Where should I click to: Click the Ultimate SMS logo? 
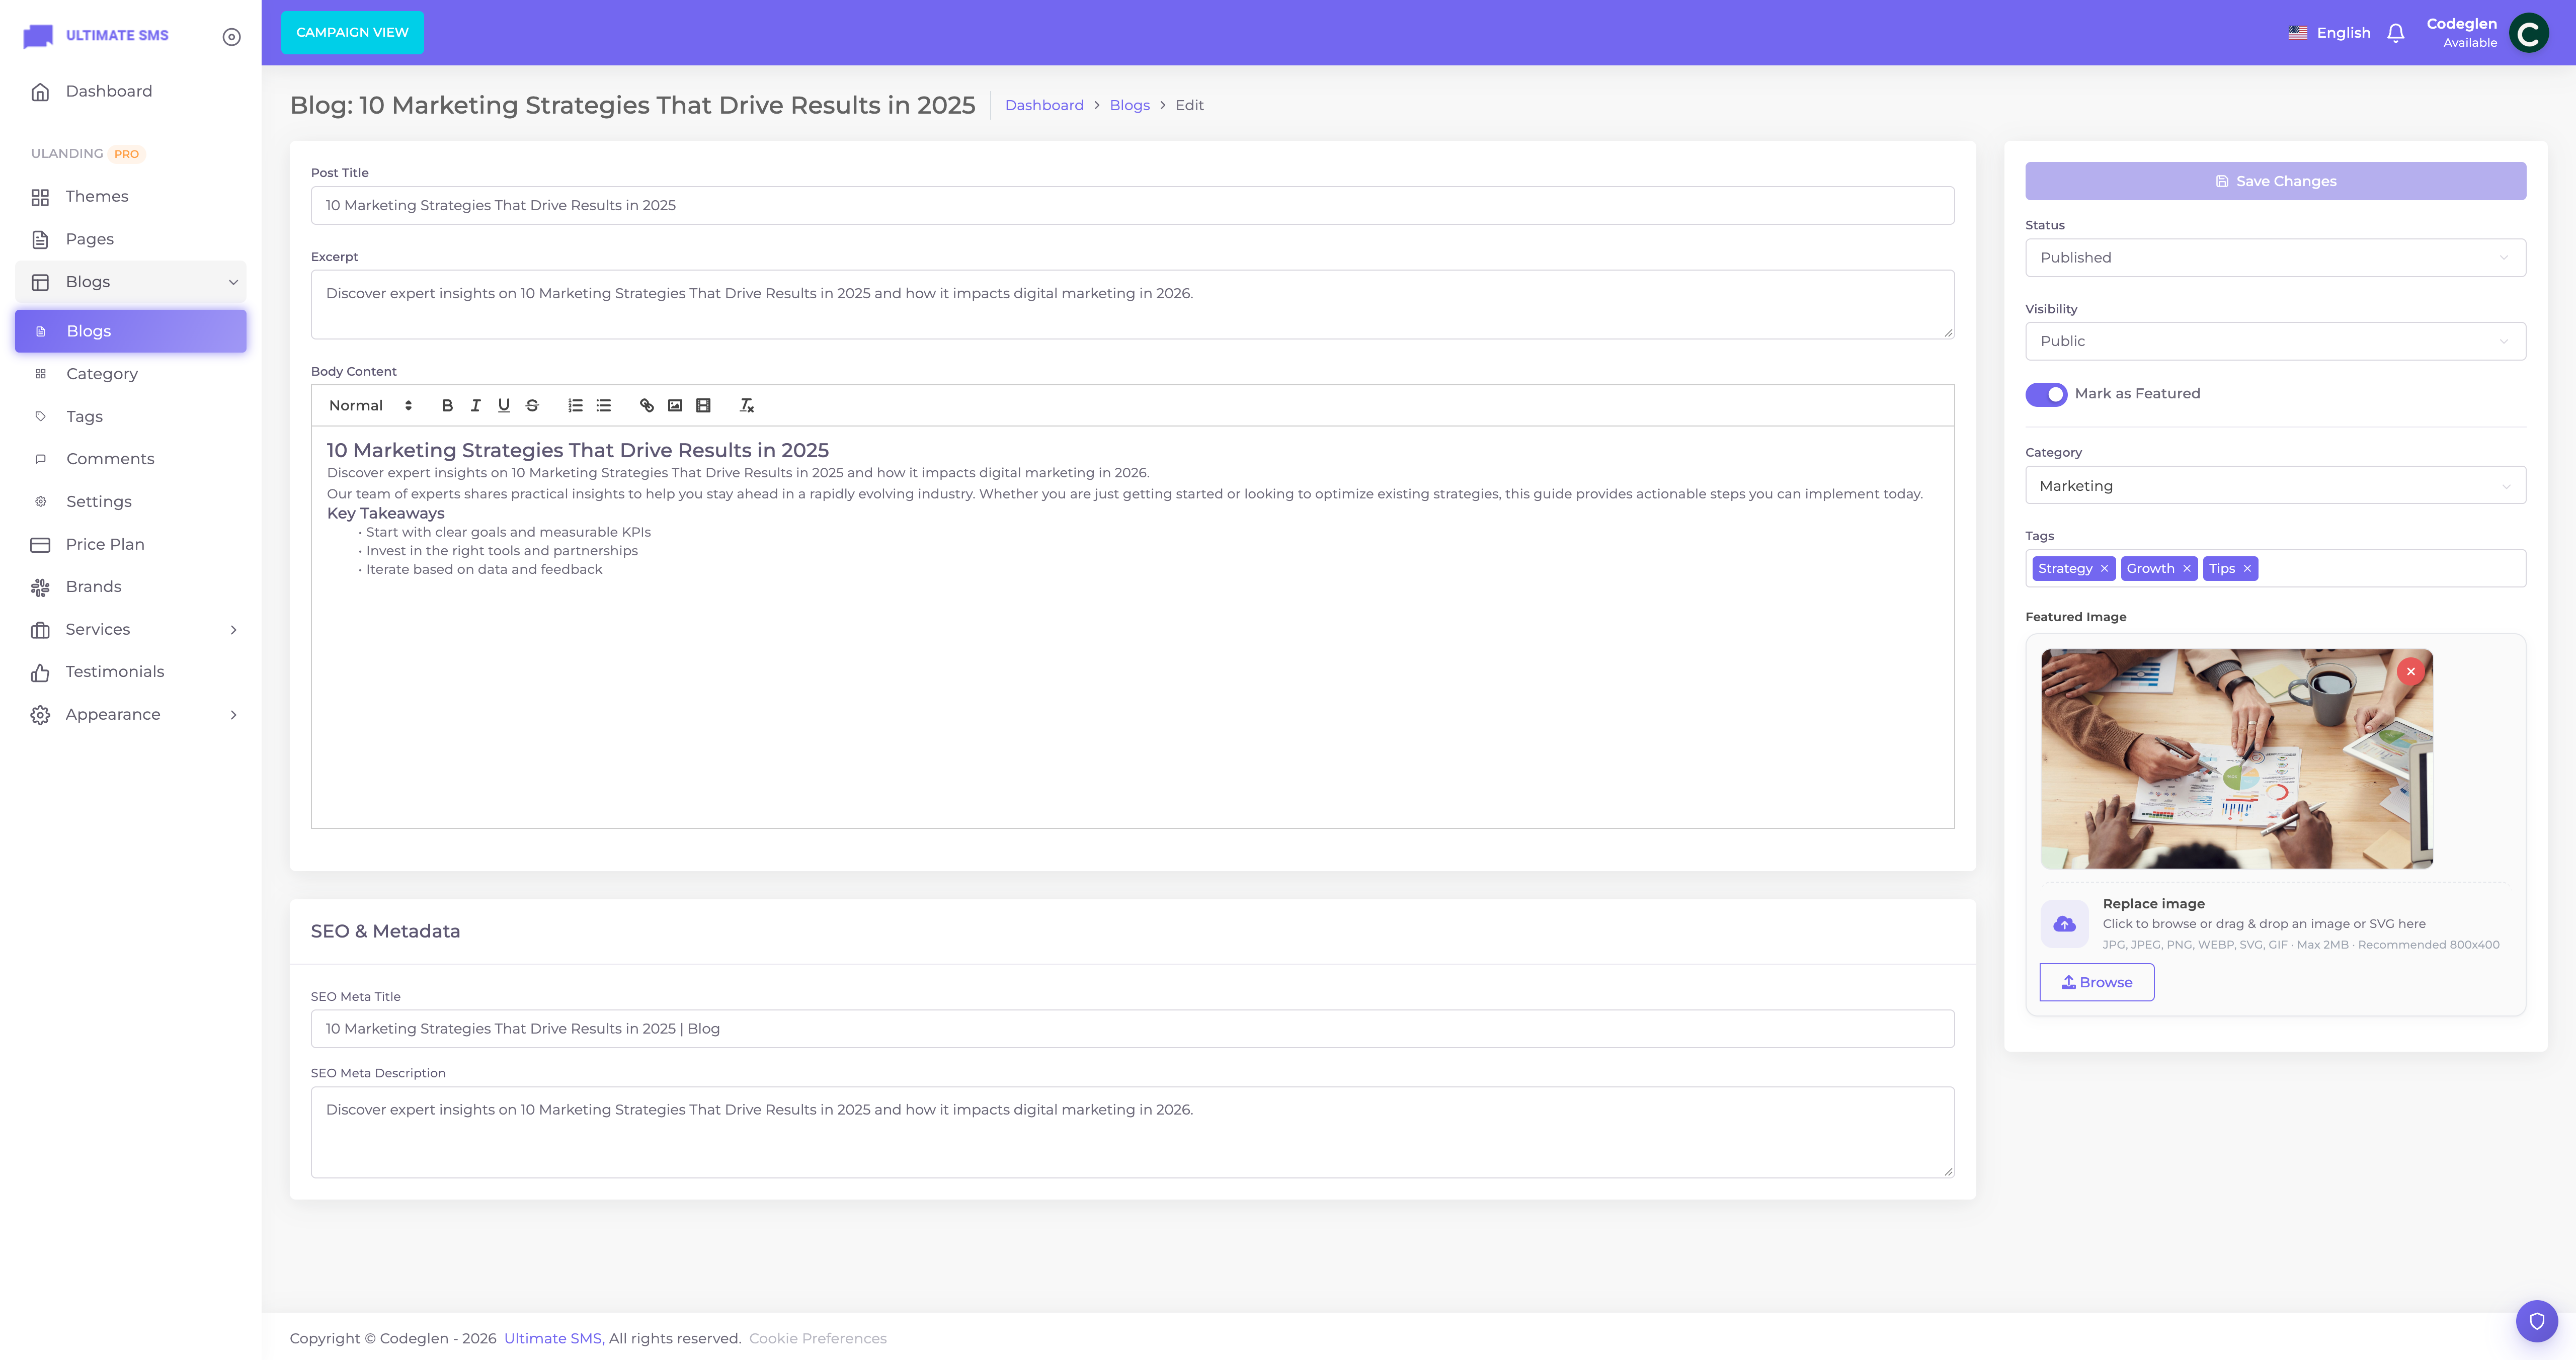95,36
